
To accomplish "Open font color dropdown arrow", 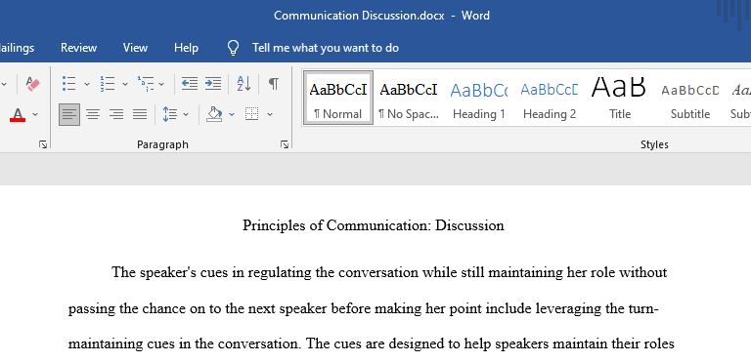I will [x=35, y=114].
